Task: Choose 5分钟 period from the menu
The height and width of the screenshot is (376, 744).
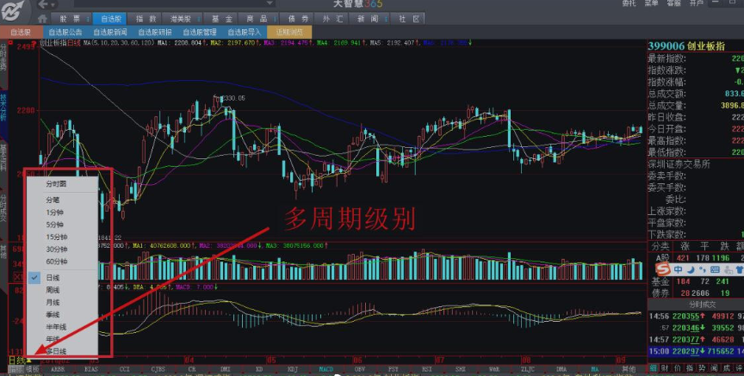Action: [x=56, y=225]
